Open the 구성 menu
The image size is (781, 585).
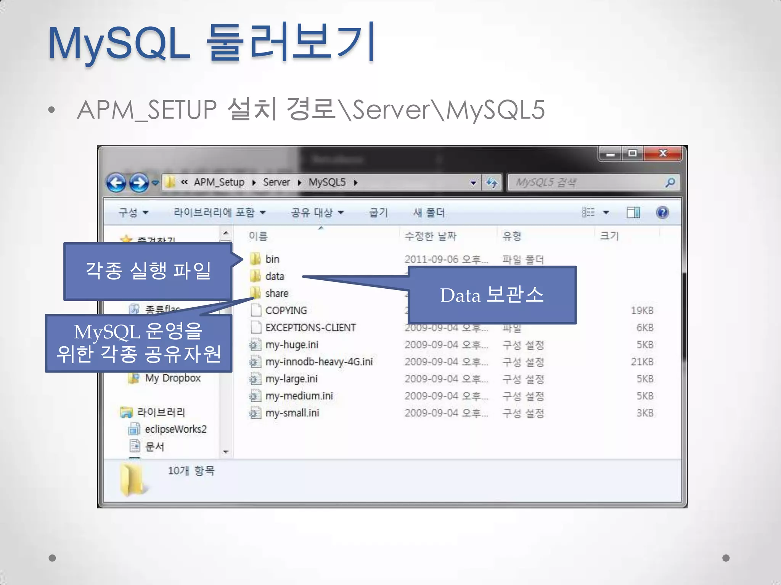pos(133,213)
